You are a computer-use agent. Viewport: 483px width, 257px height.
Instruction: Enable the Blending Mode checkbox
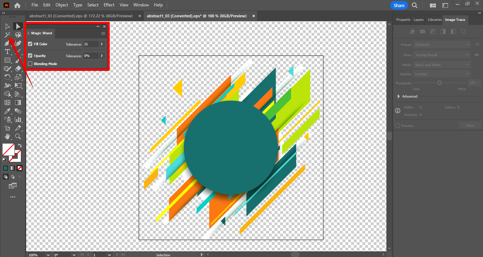coord(30,64)
